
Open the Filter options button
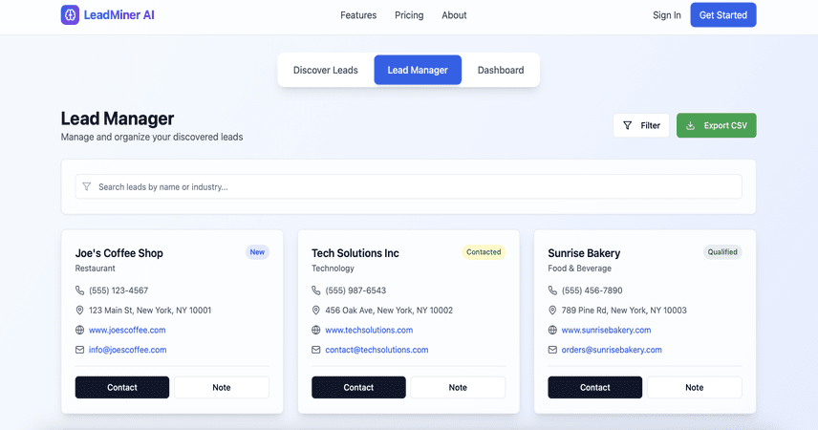click(x=641, y=125)
